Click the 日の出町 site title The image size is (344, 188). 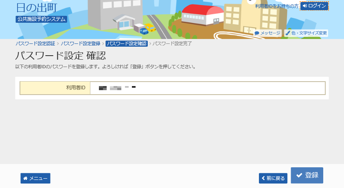pyautogui.click(x=36, y=8)
